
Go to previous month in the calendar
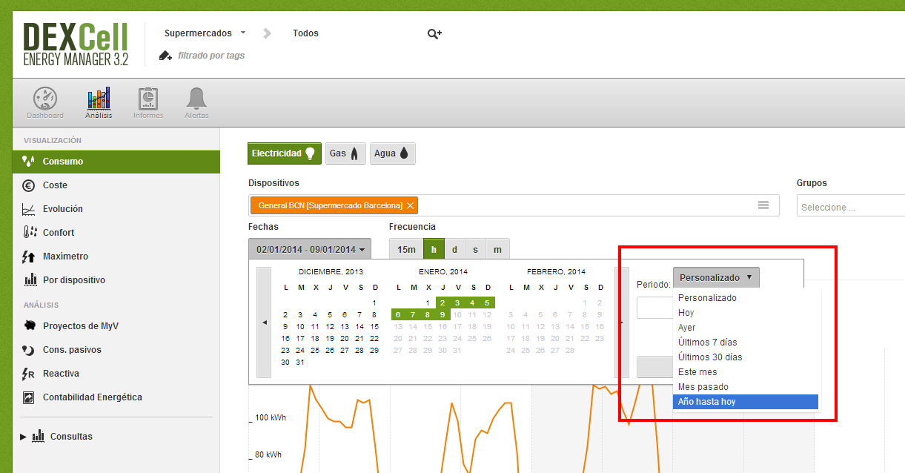(265, 322)
